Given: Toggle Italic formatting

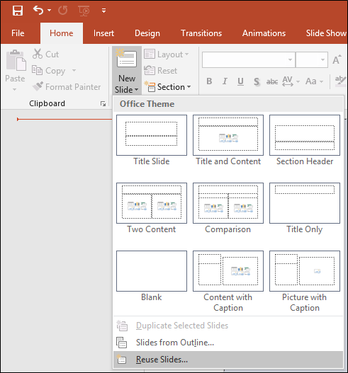Looking at the screenshot, I should pyautogui.click(x=225, y=81).
